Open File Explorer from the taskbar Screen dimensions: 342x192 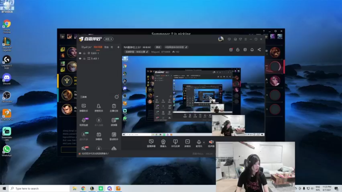coord(74,189)
